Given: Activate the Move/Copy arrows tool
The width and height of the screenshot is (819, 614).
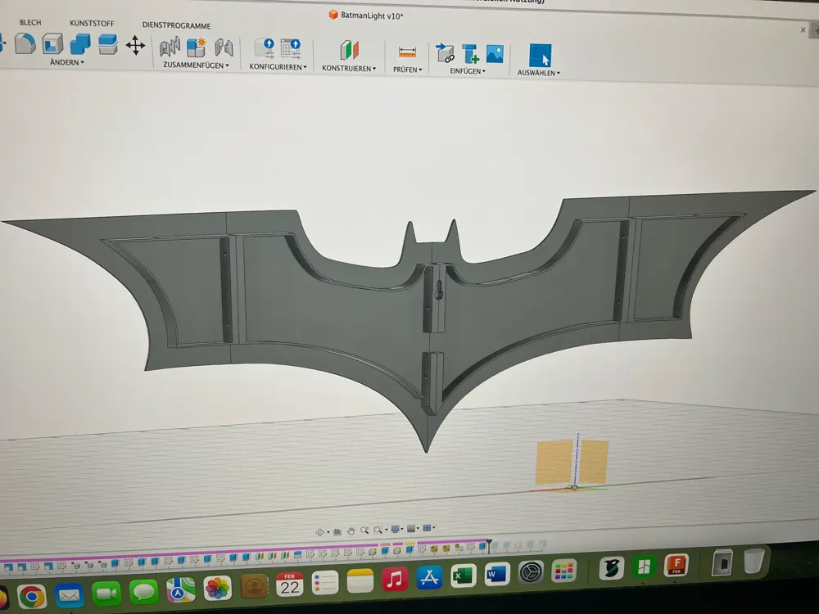Looking at the screenshot, I should tap(135, 45).
